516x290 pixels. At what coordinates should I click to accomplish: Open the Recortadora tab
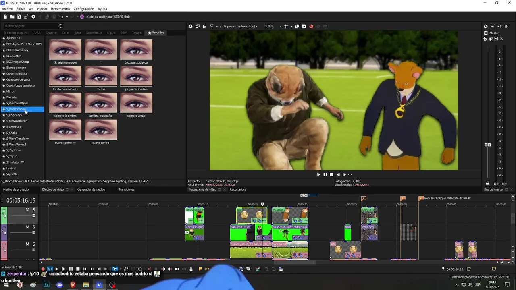point(238,189)
